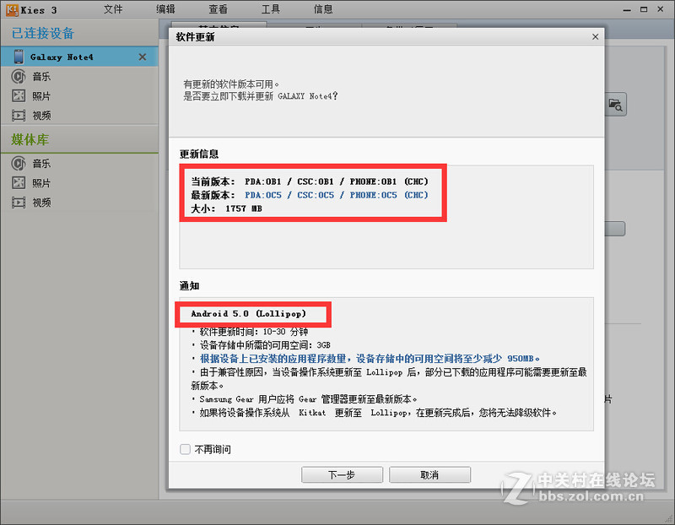Disconnect the Galaxy Note4 with its X icon

click(x=143, y=57)
